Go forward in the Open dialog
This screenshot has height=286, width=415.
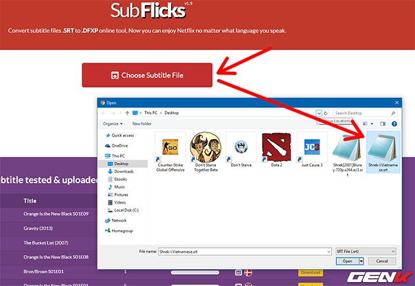point(113,113)
